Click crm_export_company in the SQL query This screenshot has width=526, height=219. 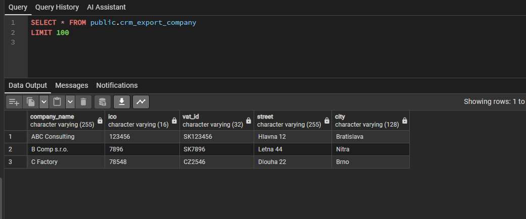point(158,23)
